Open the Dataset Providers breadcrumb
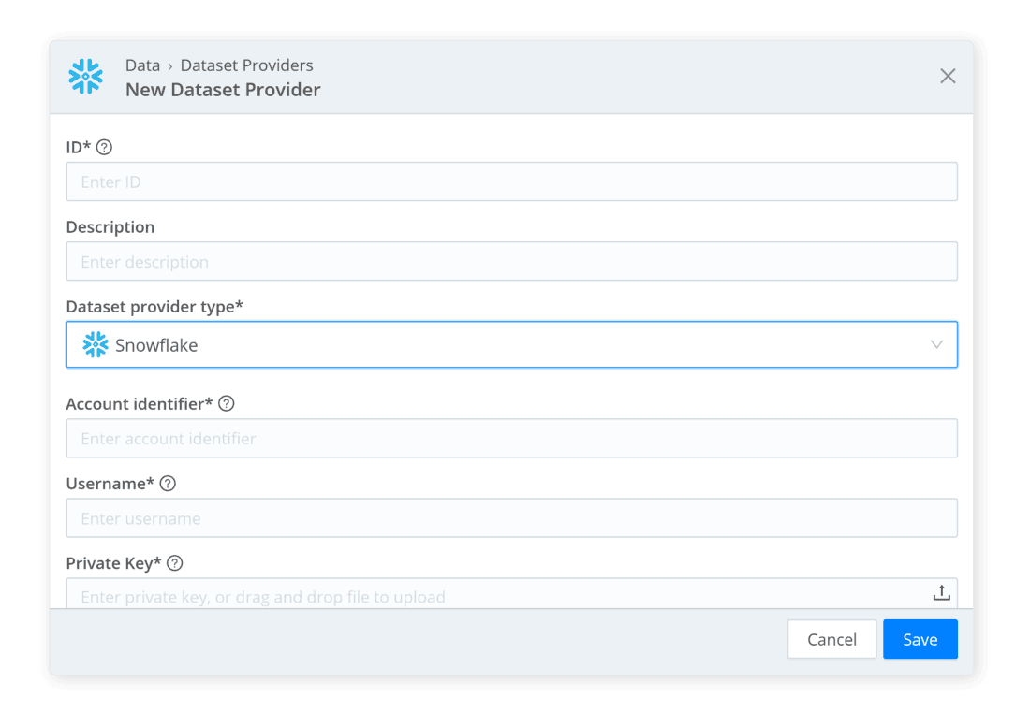Viewport: 1030px width, 726px height. (x=246, y=65)
